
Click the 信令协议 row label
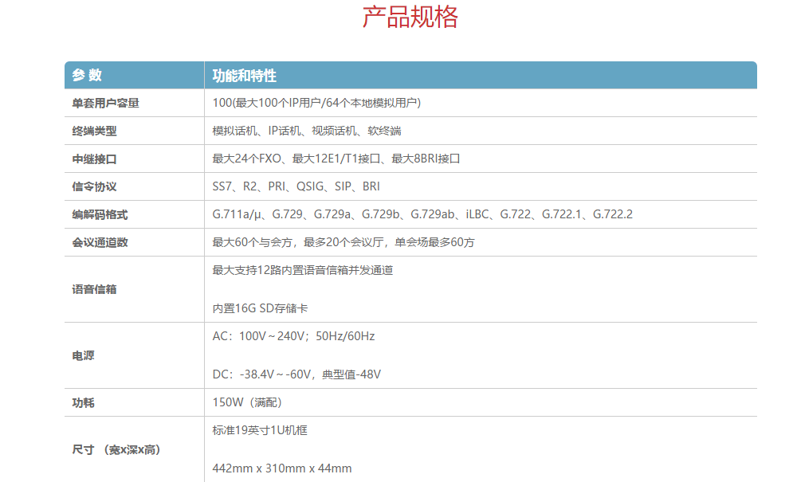tap(94, 186)
